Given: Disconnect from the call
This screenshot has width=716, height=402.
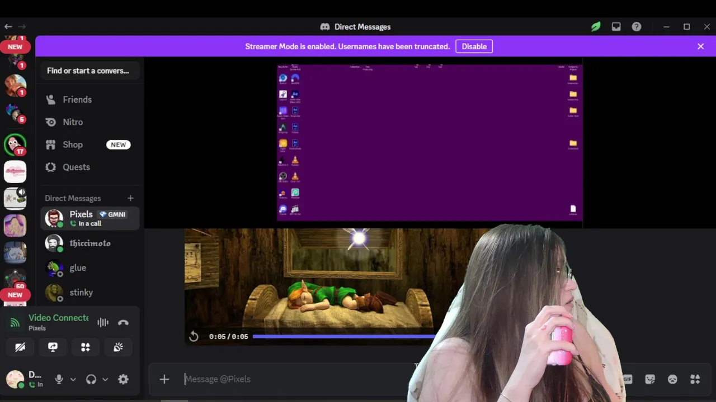Looking at the screenshot, I should [123, 322].
